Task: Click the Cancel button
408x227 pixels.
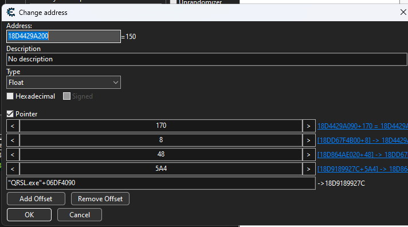Action: click(80, 215)
